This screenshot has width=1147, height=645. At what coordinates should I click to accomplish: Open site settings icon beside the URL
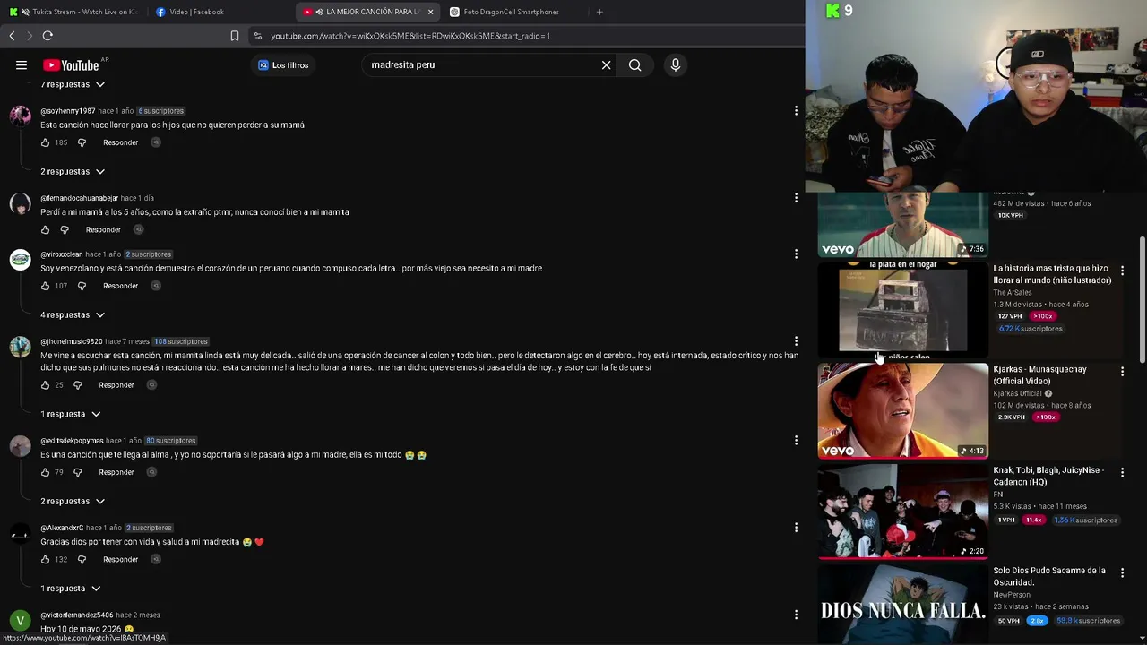[x=258, y=36]
